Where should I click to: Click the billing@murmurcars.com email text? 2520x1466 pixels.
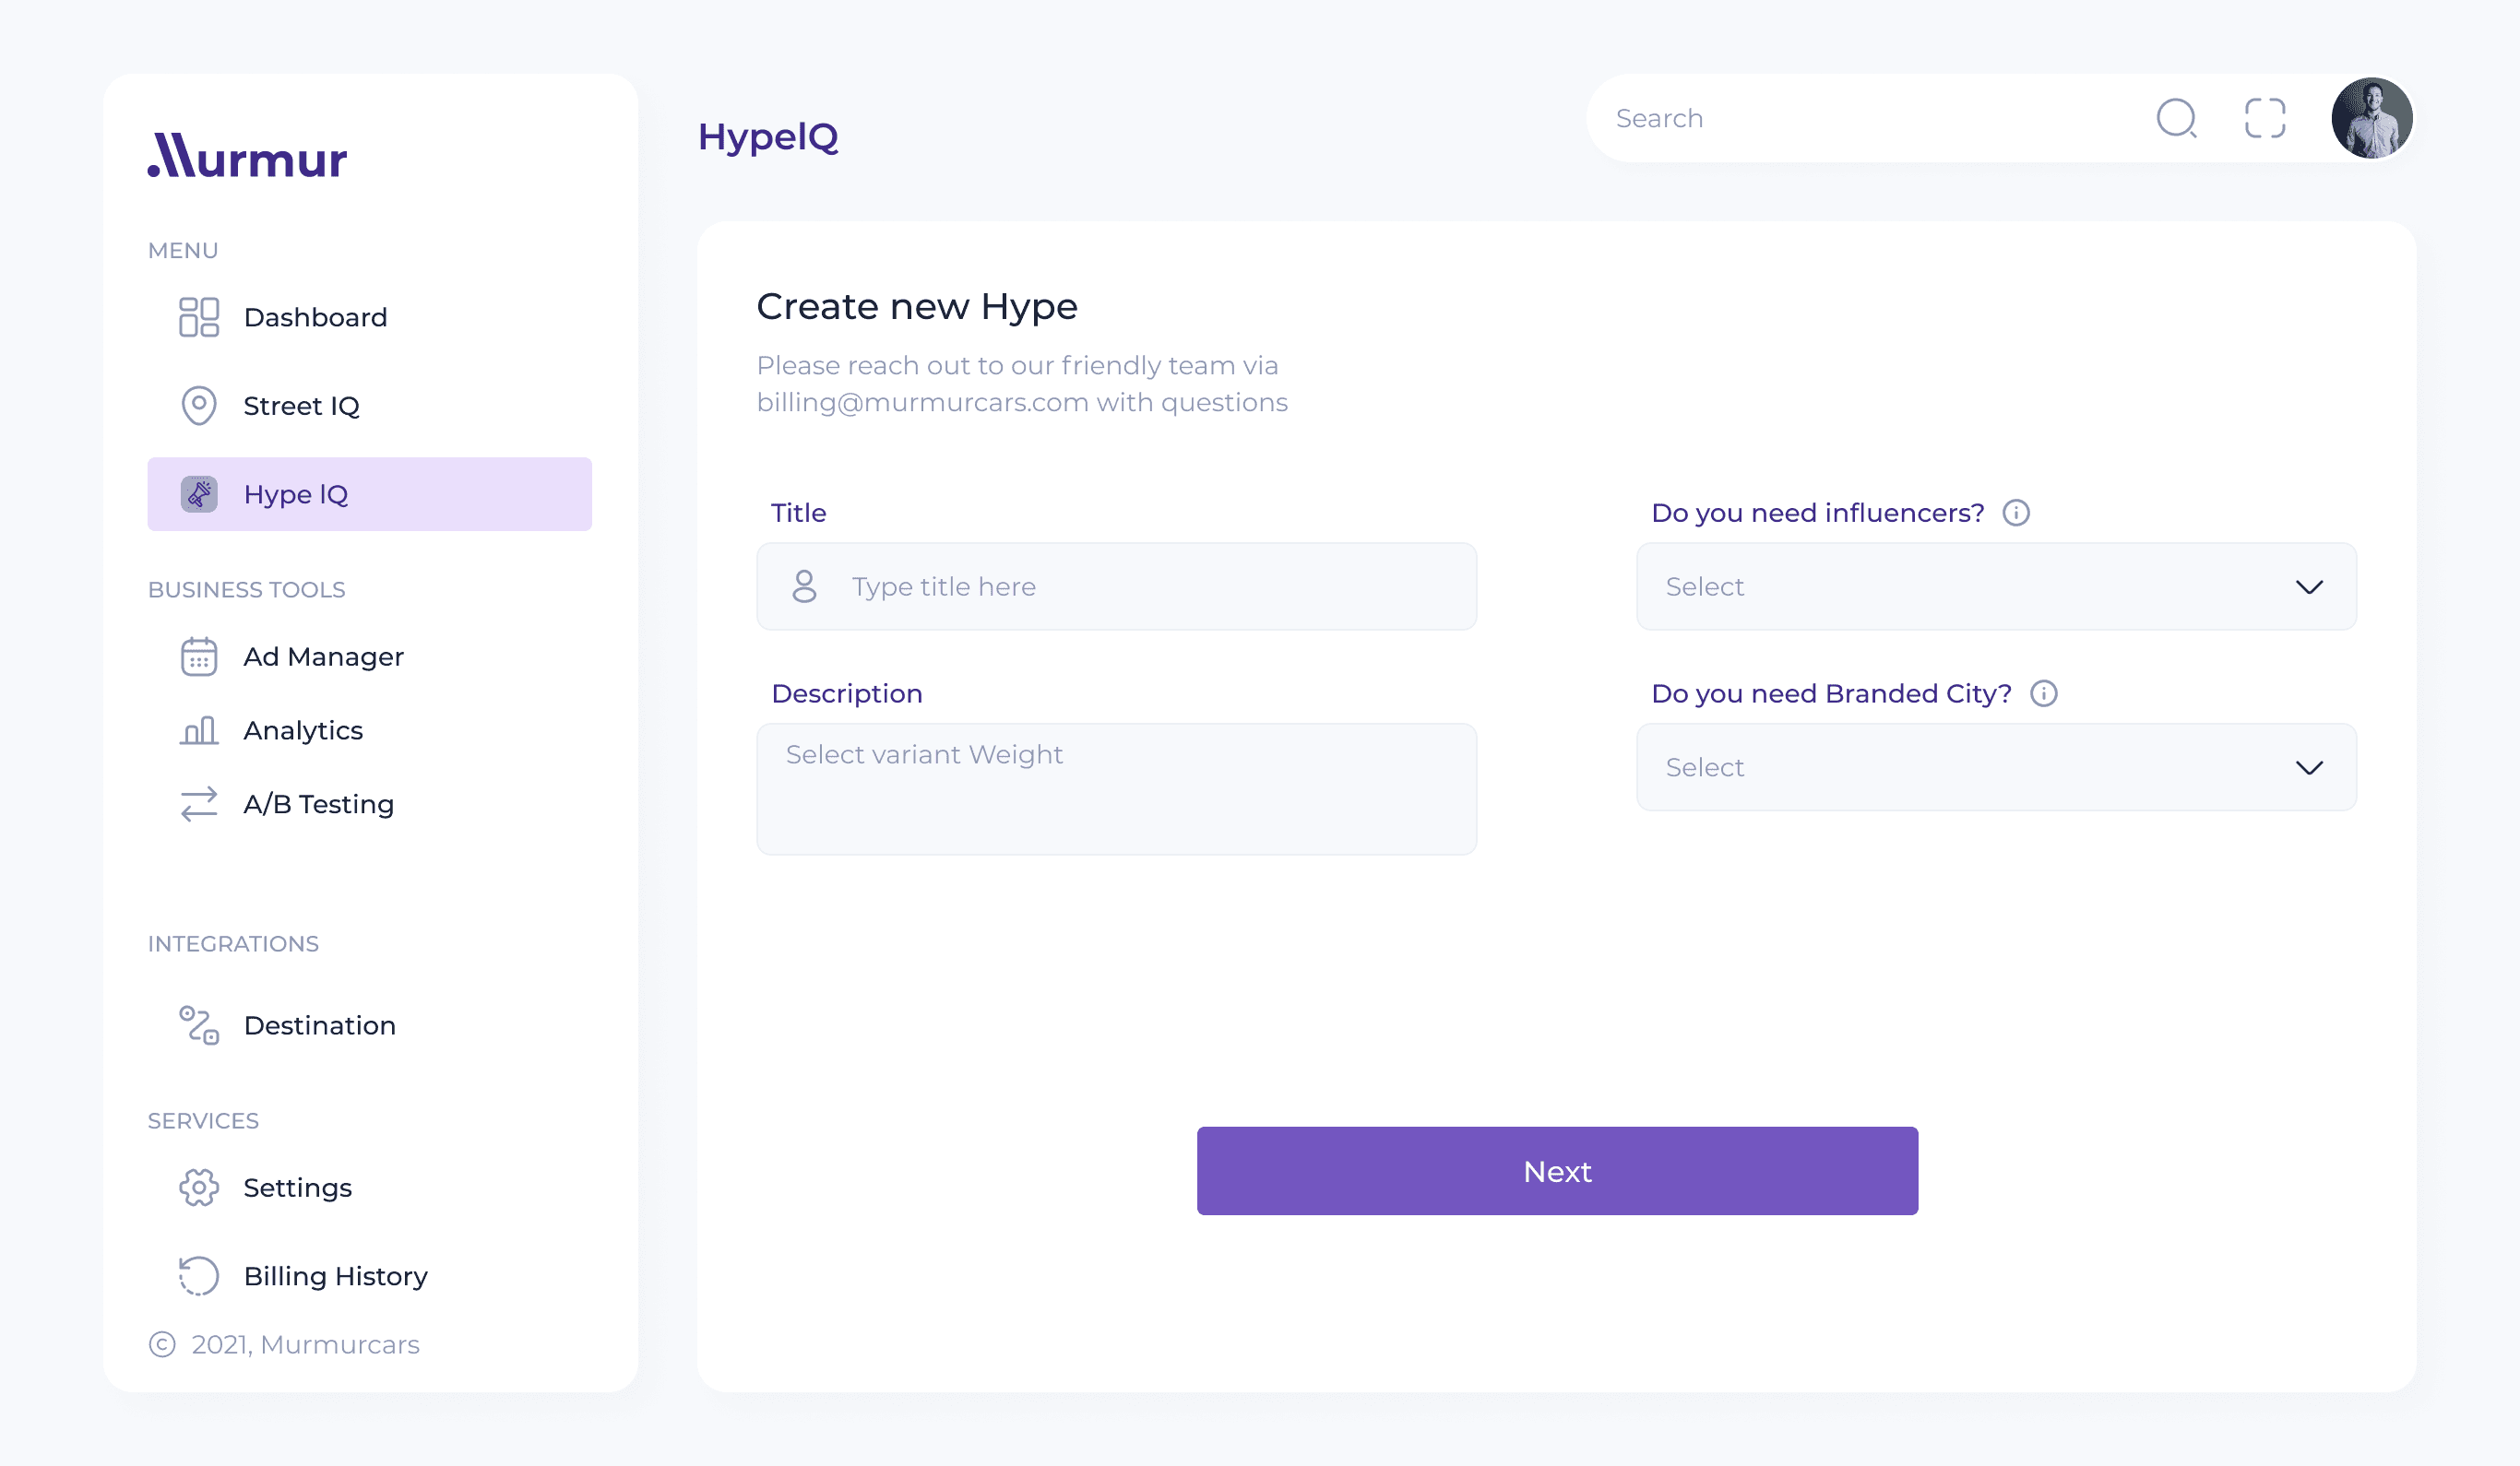(x=923, y=402)
